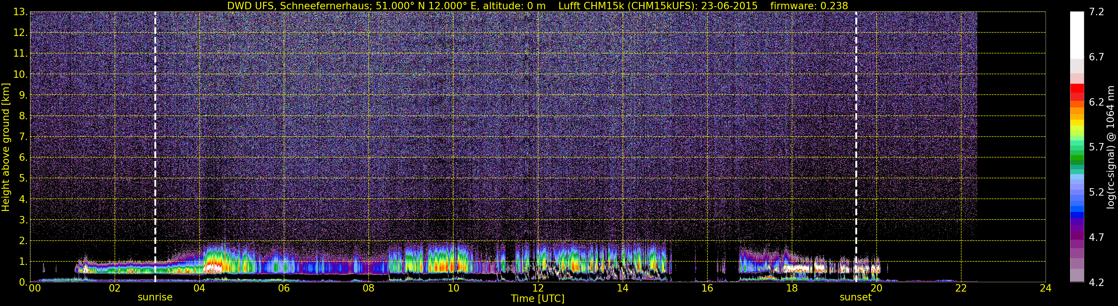Image resolution: width=1118 pixels, height=306 pixels.
Task: Click the time axis tick label "20"
Action: pyautogui.click(x=876, y=288)
